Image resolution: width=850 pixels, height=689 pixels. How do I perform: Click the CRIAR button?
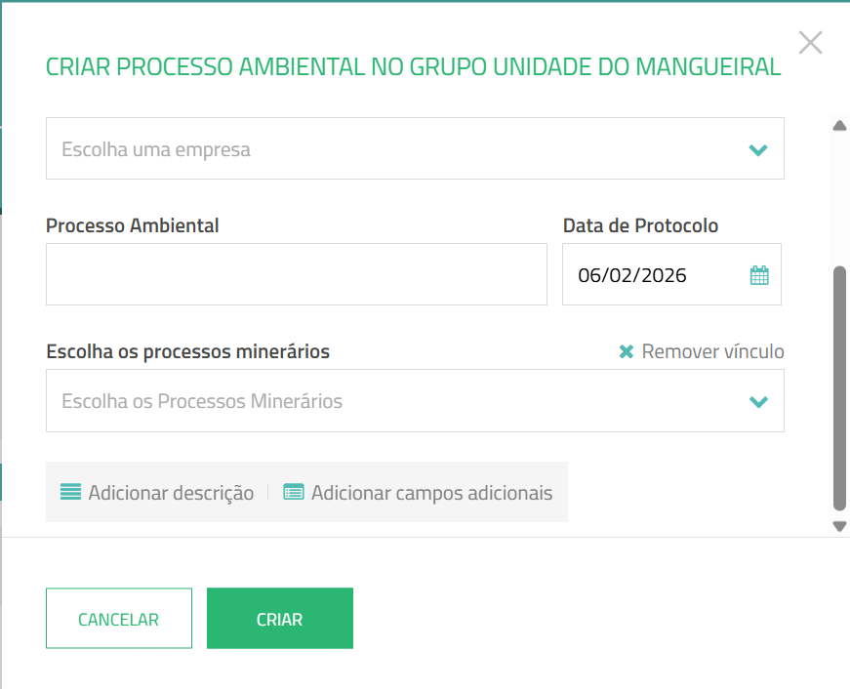pyautogui.click(x=279, y=618)
